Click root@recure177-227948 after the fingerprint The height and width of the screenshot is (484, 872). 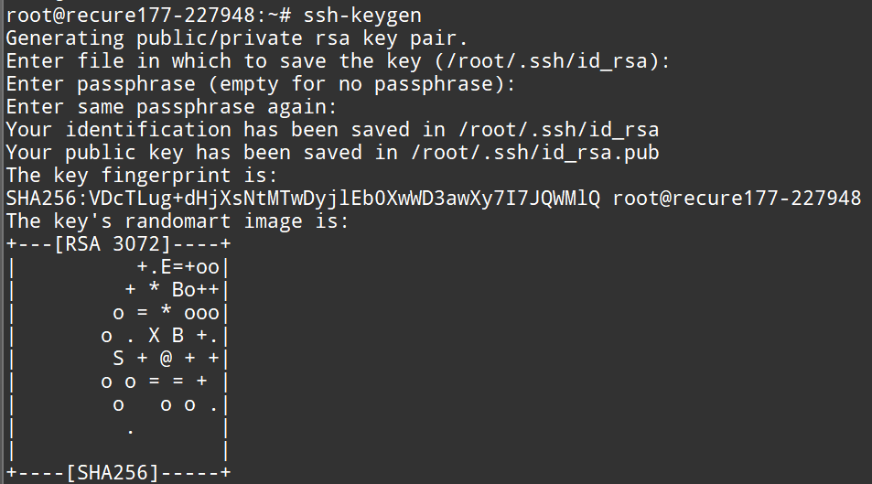(737, 199)
